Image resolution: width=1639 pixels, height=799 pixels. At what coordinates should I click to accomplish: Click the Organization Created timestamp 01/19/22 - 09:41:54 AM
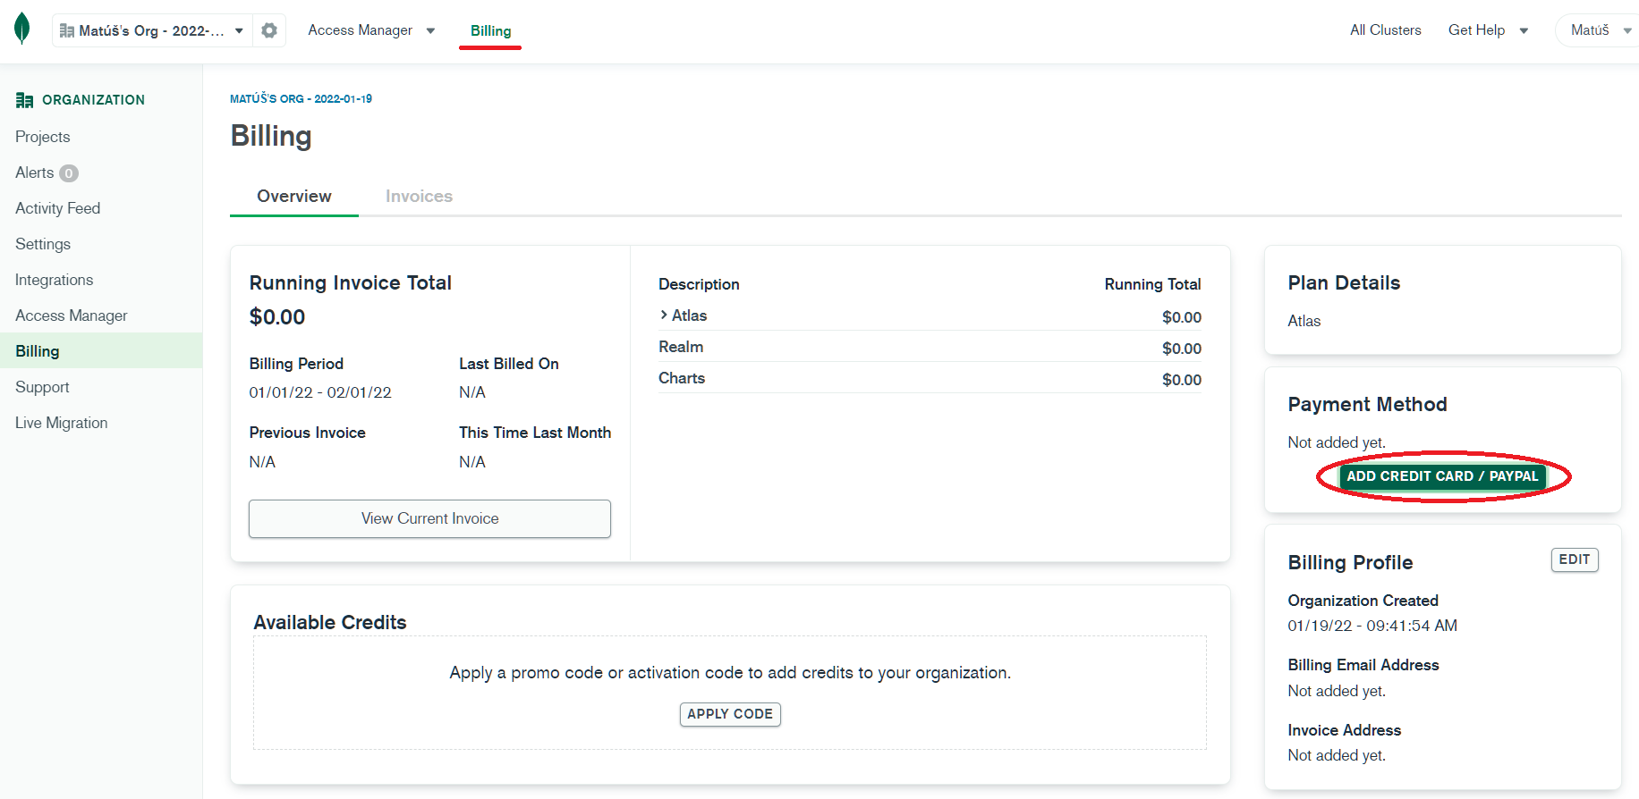coord(1372,626)
